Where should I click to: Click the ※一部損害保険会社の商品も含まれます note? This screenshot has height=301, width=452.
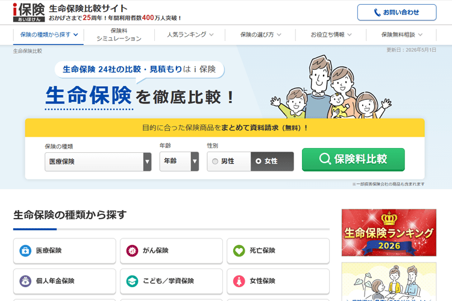tap(388, 184)
